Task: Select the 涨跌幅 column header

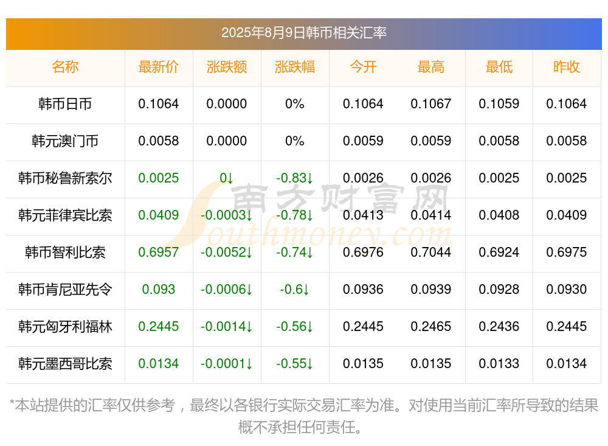Action: (295, 67)
